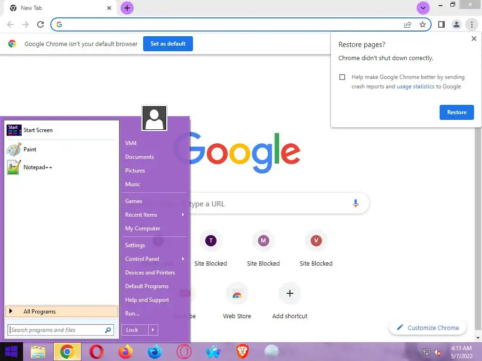This screenshot has width=482, height=361.
Task: Bookmark this tab with the star icon
Action: (x=423, y=24)
